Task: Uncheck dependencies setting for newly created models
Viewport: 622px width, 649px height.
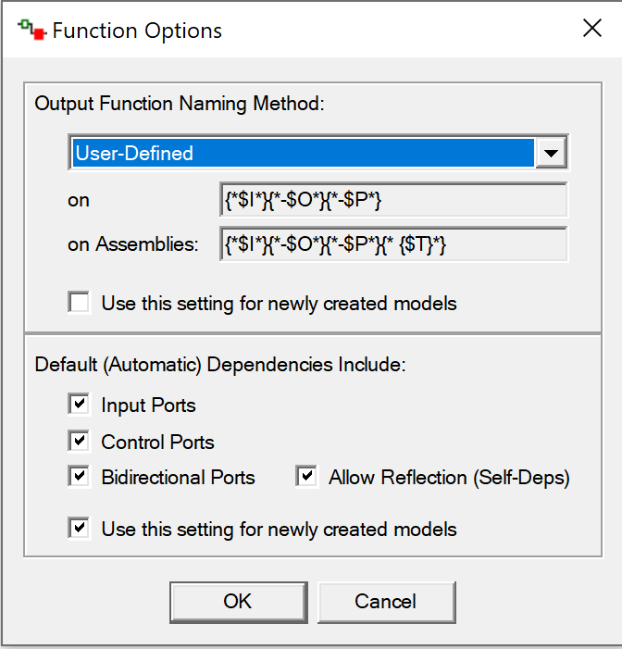Action: (79, 529)
